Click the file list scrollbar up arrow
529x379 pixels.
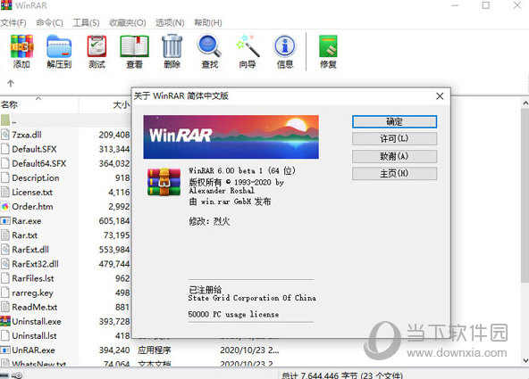pyautogui.click(x=525, y=103)
